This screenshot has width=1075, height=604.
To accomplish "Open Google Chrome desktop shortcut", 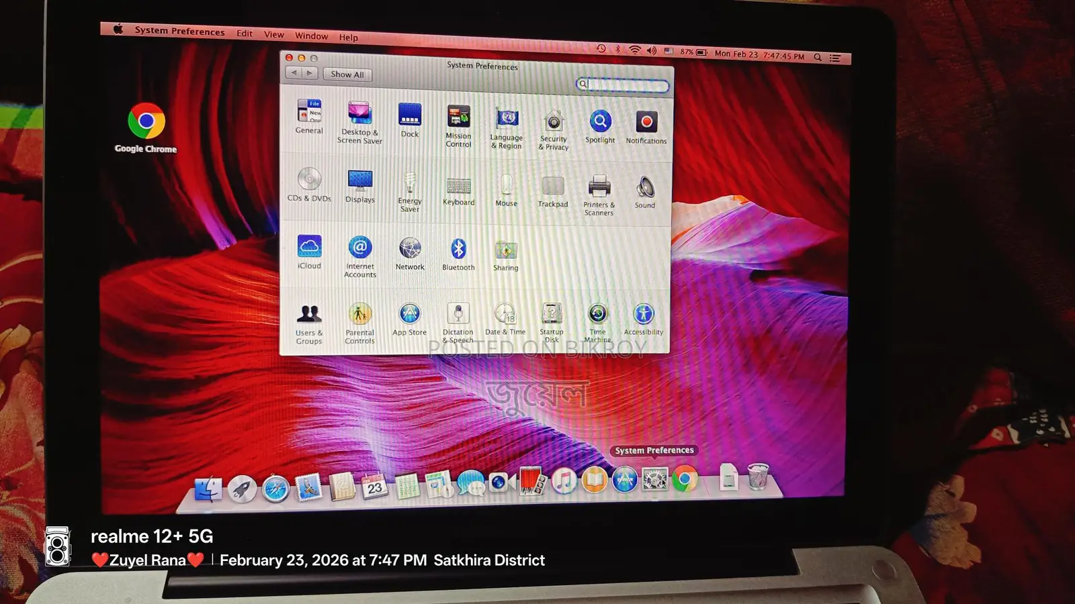I will [x=146, y=129].
